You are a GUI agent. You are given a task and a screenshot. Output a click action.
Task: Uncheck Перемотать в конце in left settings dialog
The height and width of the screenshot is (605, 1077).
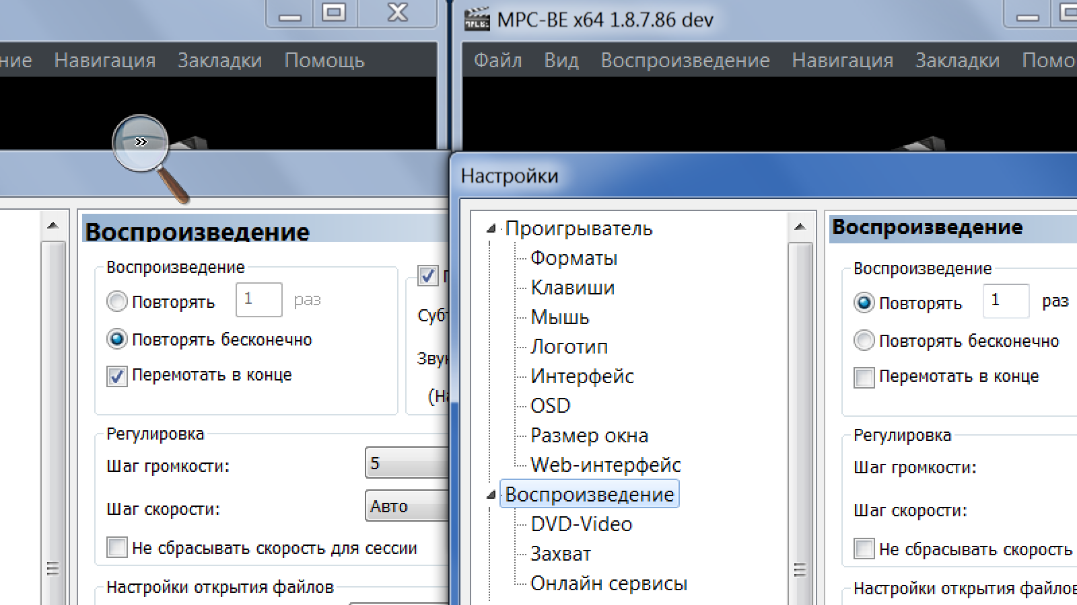pos(117,376)
